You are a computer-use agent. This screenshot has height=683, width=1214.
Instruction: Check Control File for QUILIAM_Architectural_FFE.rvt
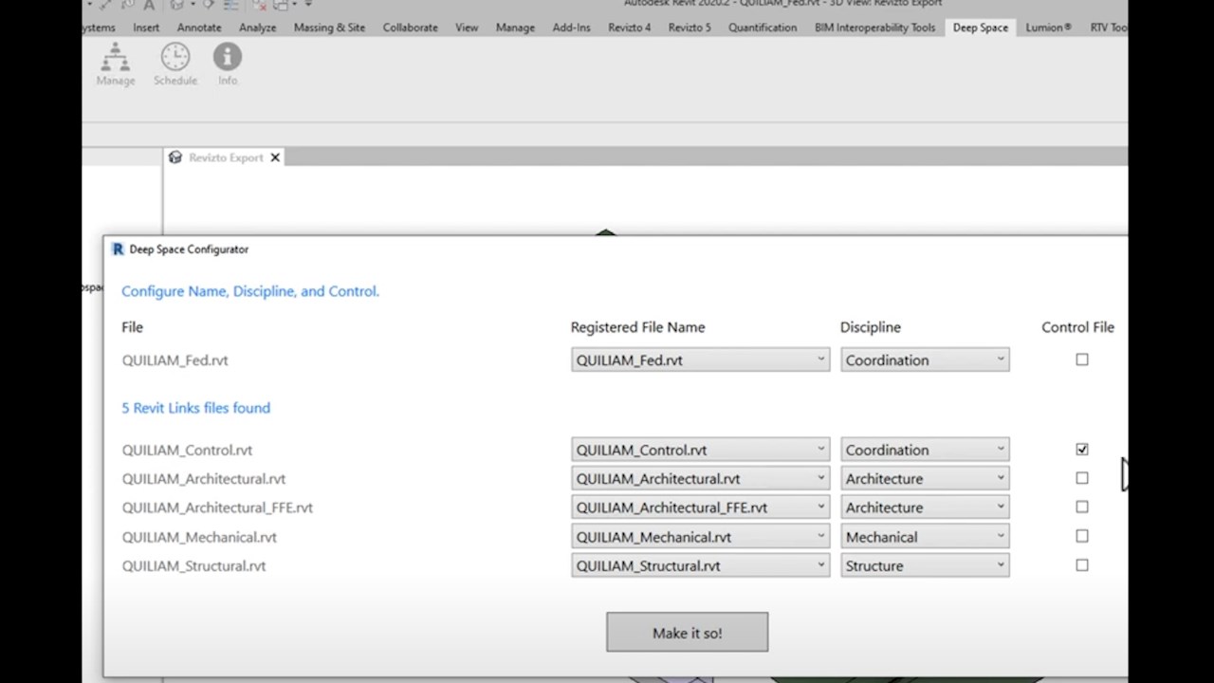(1082, 508)
